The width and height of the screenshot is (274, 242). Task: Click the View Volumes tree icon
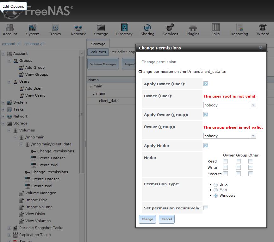(x=21, y=221)
